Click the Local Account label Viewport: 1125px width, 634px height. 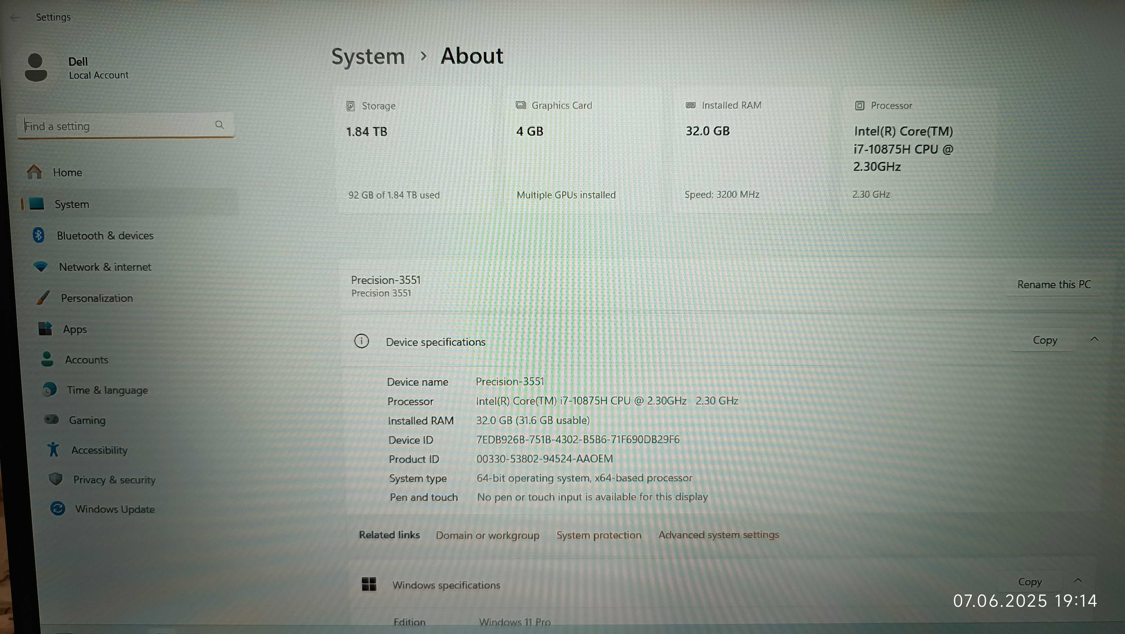tap(99, 75)
